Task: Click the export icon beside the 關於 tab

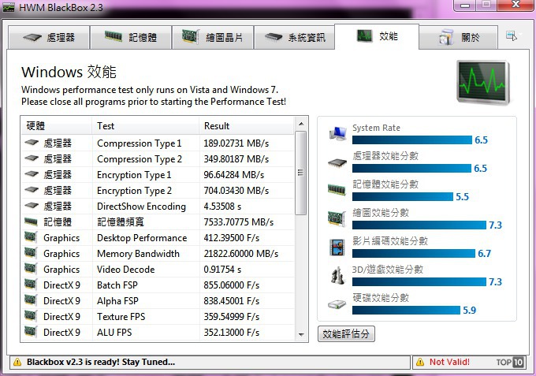Action: pos(512,36)
